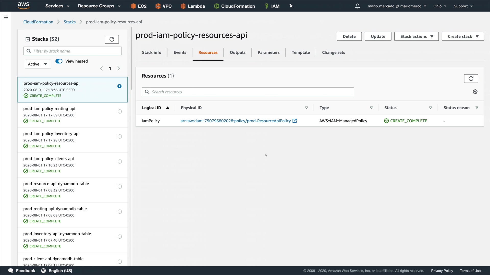Screen dimensions: 490x275
Task: Open EC2 shortcut in top bar
Action: [x=139, y=6]
